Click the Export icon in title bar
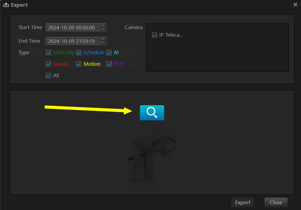301x210 pixels. pyautogui.click(x=6, y=5)
